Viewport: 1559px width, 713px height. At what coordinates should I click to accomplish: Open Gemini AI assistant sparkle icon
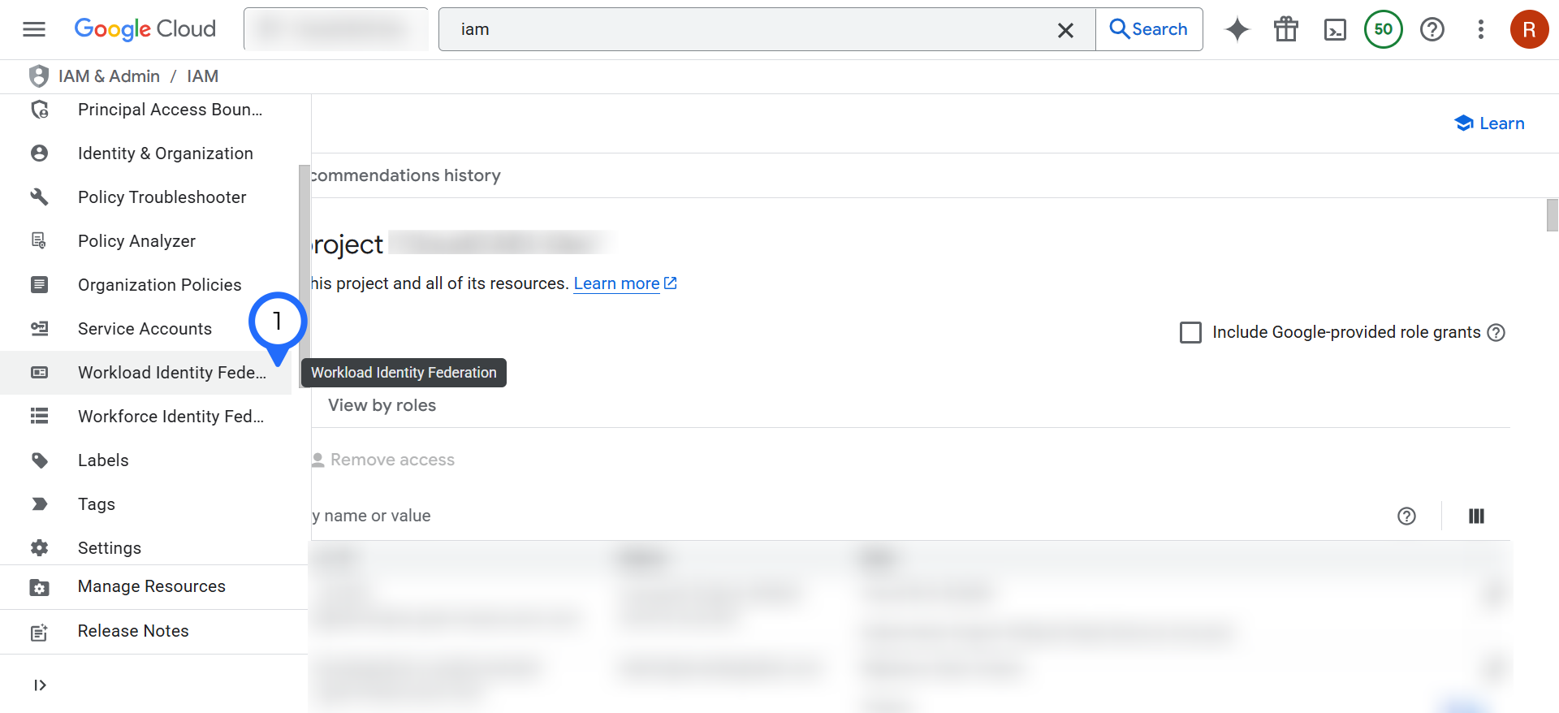coord(1237,29)
